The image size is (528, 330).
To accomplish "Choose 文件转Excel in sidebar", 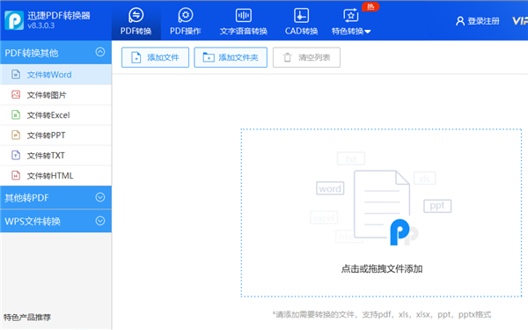I will pyautogui.click(x=56, y=114).
